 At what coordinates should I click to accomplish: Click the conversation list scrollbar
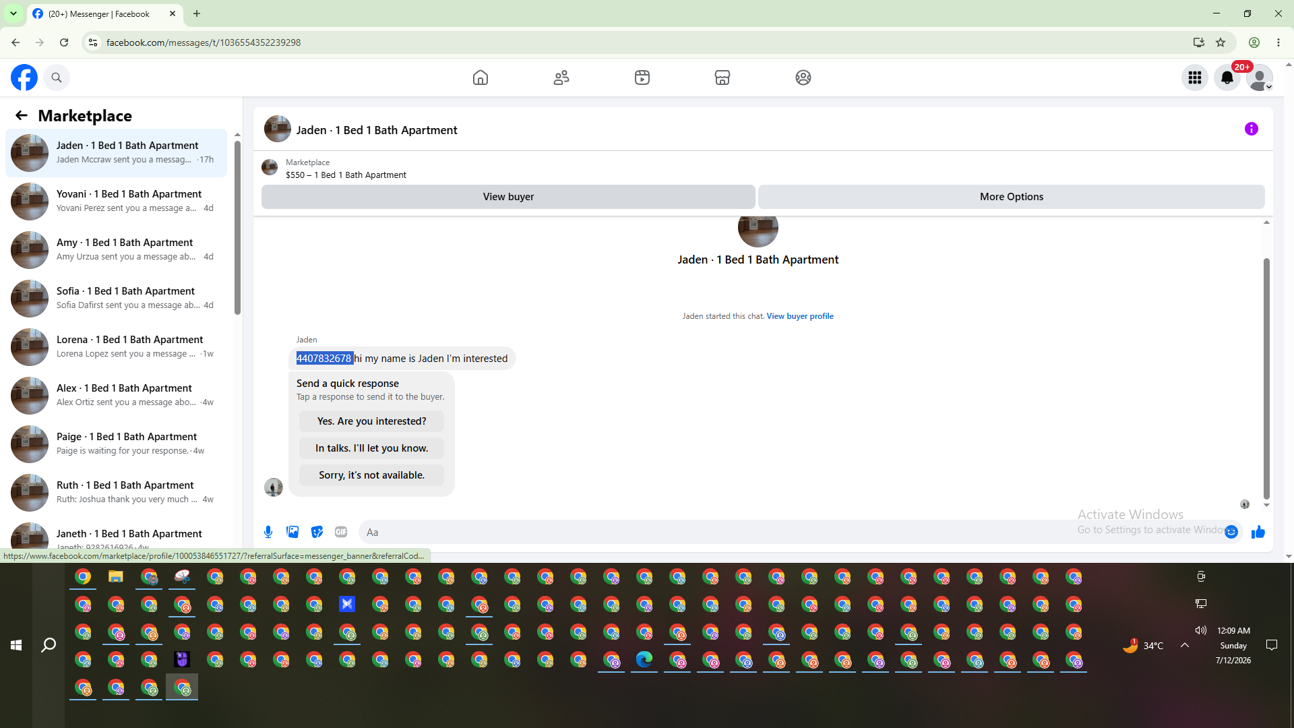coord(237,226)
